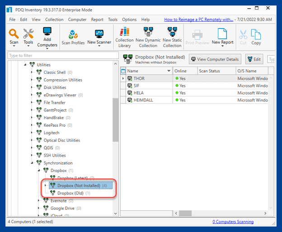The image size is (282, 232).
Task: Open the Tools menu in menu bar
Action: coord(113,19)
